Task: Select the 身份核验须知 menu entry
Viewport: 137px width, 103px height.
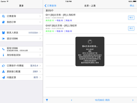Action: 21,55
